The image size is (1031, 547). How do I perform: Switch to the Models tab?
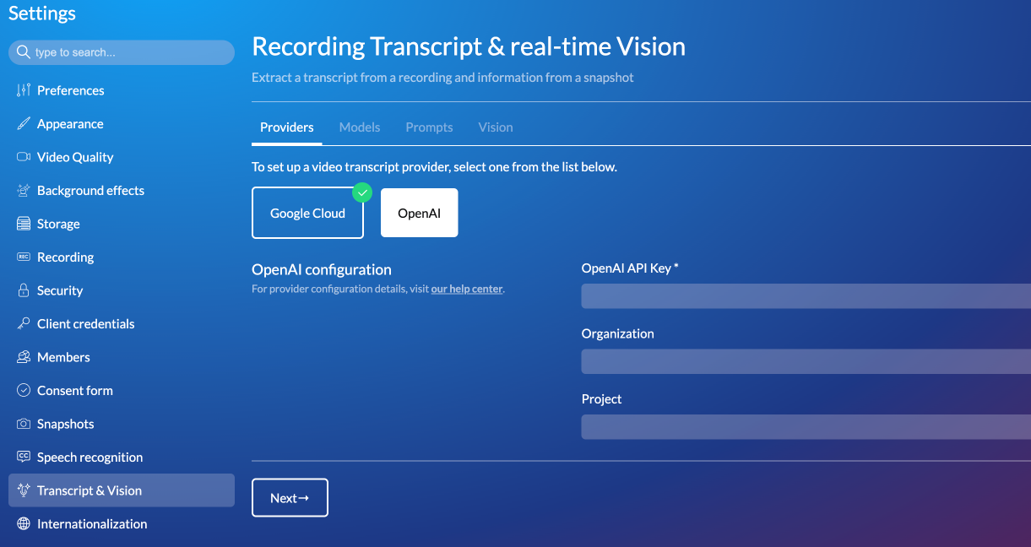[x=360, y=127]
